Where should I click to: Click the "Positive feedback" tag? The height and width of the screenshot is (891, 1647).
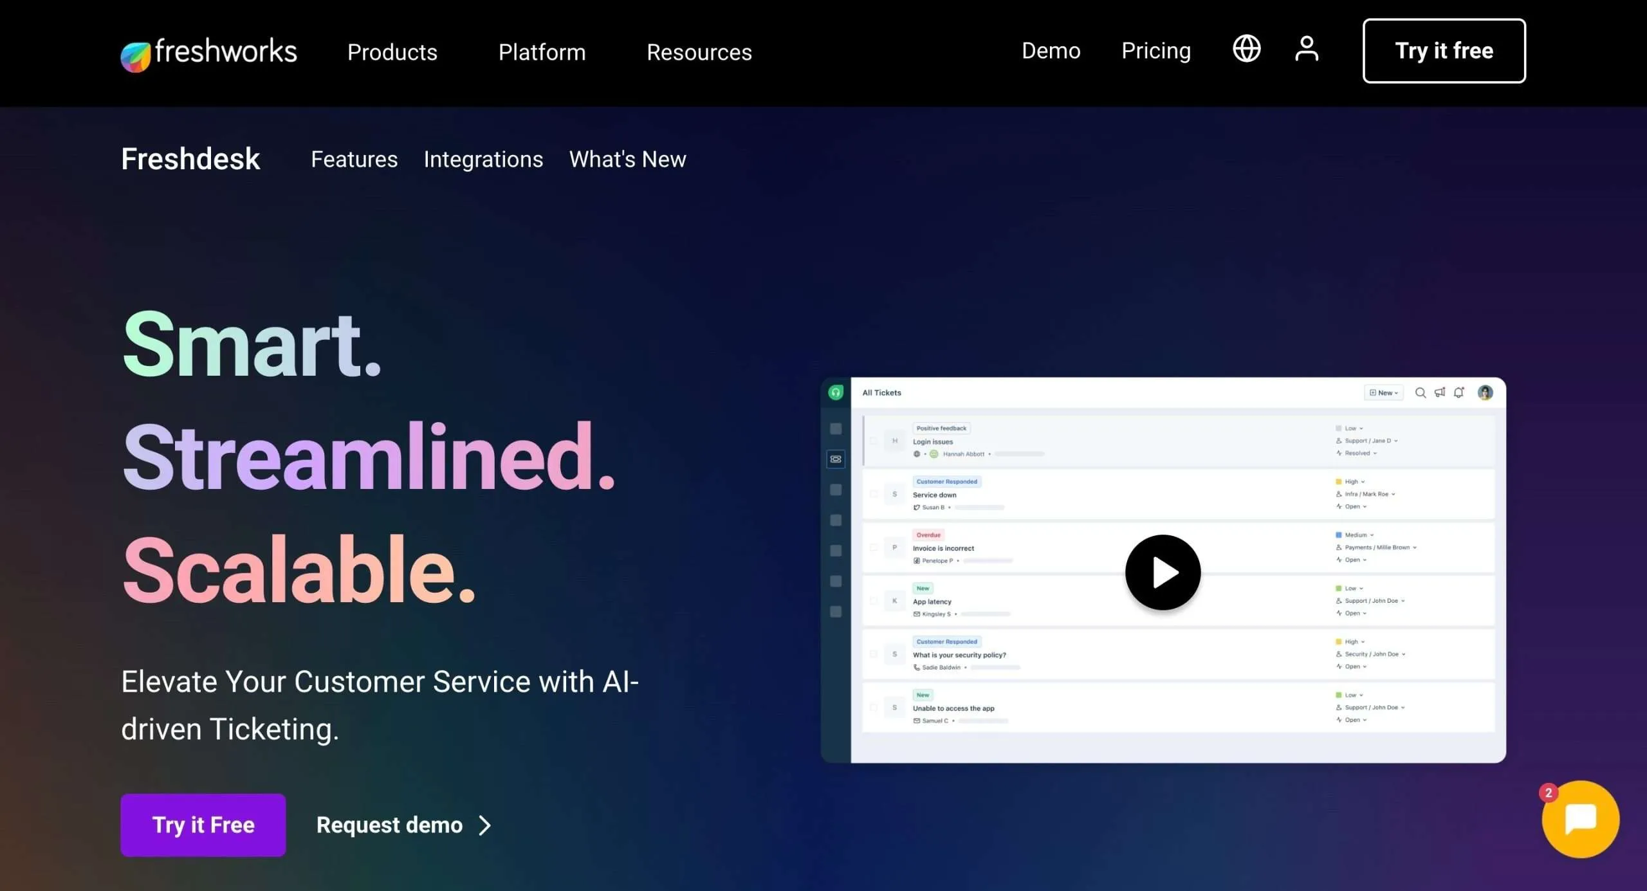pos(941,428)
